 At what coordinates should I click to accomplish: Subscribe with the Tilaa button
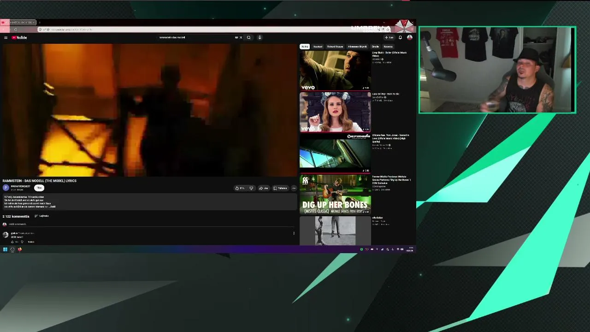click(39, 188)
